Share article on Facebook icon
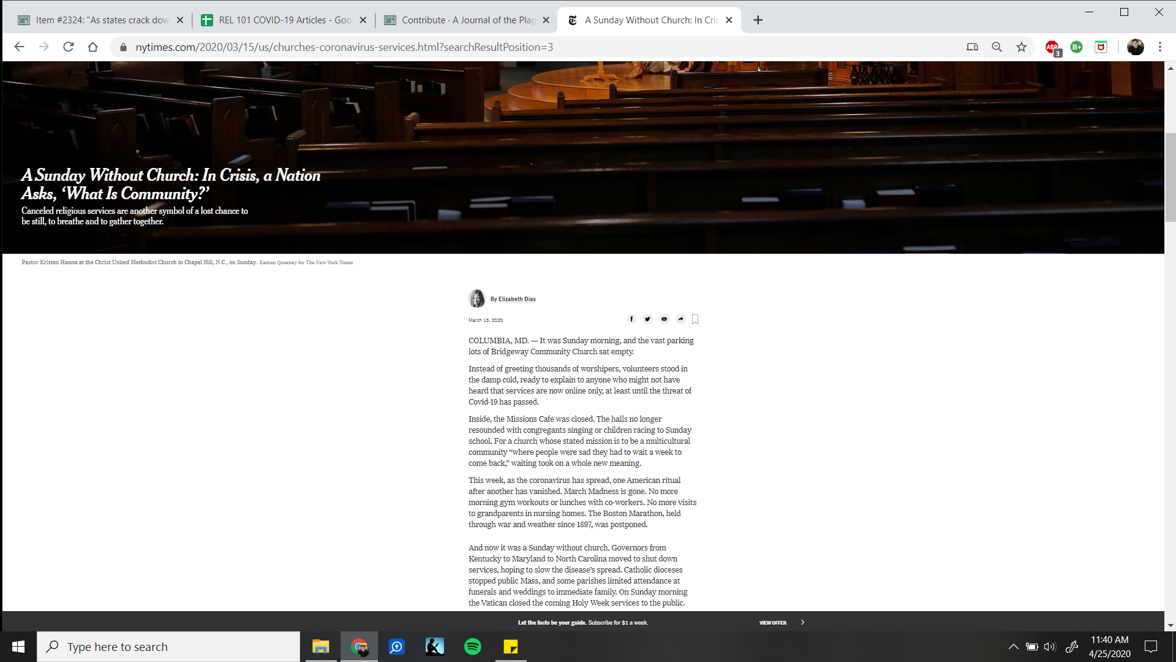 631,319
